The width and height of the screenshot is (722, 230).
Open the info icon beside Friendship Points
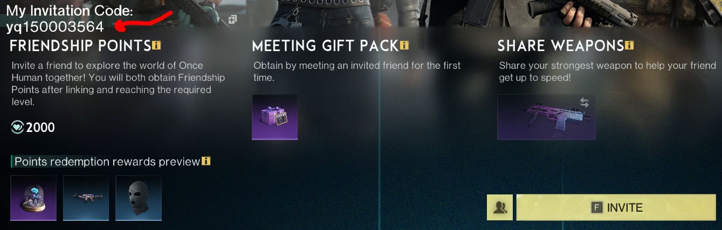pos(156,45)
